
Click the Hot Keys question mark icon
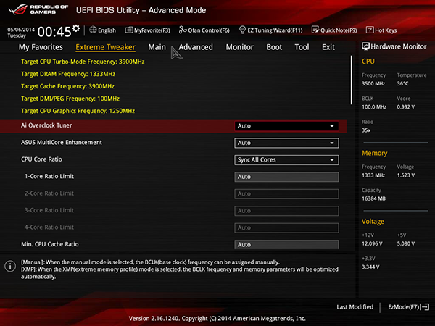370,30
